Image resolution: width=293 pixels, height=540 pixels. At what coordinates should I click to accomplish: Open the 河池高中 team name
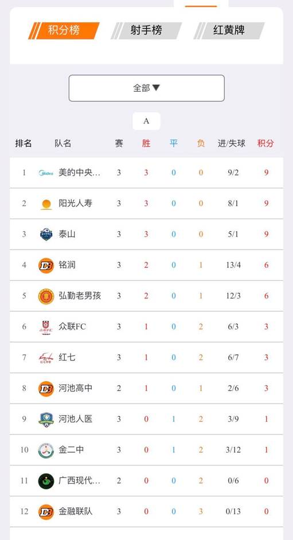coord(76,389)
